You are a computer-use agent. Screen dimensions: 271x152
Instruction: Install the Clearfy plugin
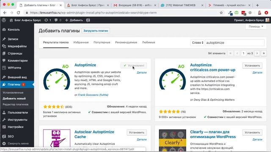tap(252, 133)
